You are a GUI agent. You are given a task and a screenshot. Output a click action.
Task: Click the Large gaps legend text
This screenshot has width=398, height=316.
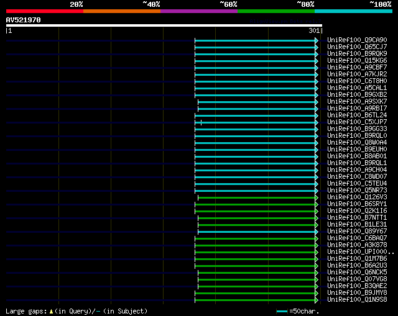[x=26, y=312]
